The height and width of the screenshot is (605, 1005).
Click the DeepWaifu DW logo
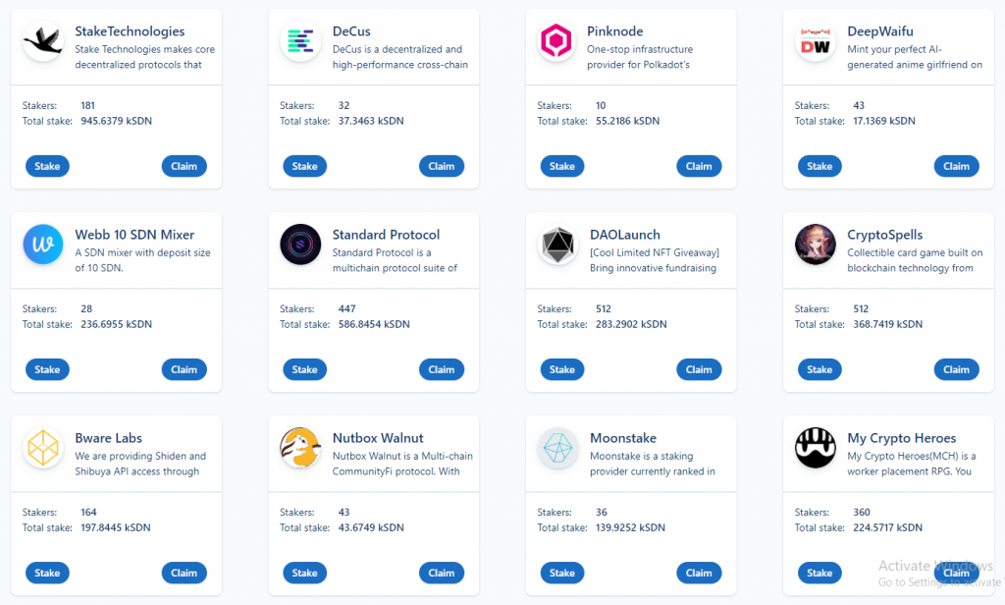[816, 41]
